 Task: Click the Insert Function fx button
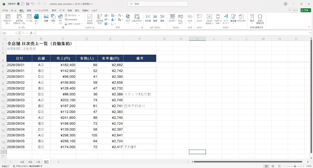[x=31, y=33]
